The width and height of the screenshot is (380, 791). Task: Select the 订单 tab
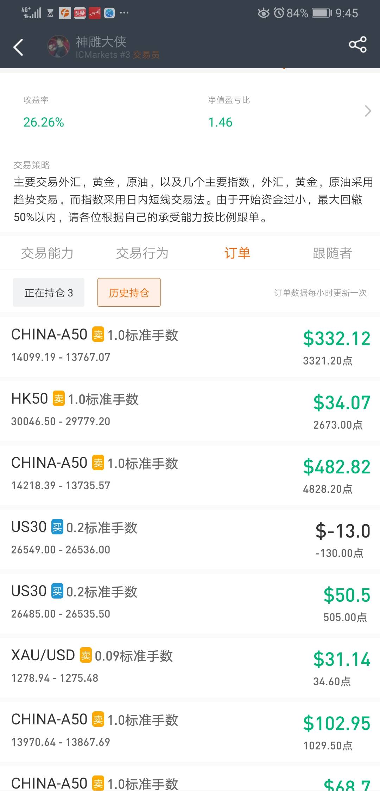pyautogui.click(x=237, y=253)
